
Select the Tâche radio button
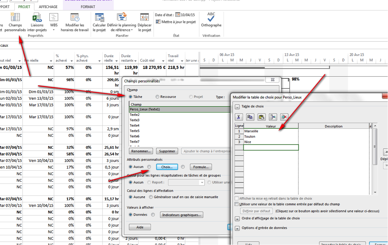click(x=131, y=97)
